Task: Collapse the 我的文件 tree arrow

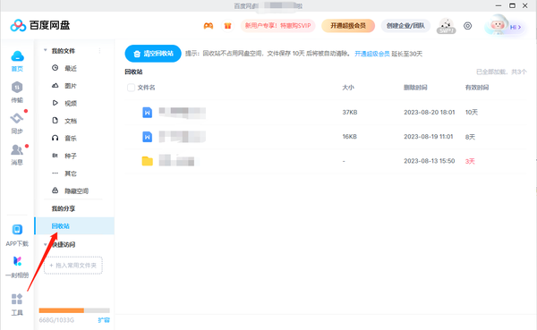Action: click(x=46, y=50)
